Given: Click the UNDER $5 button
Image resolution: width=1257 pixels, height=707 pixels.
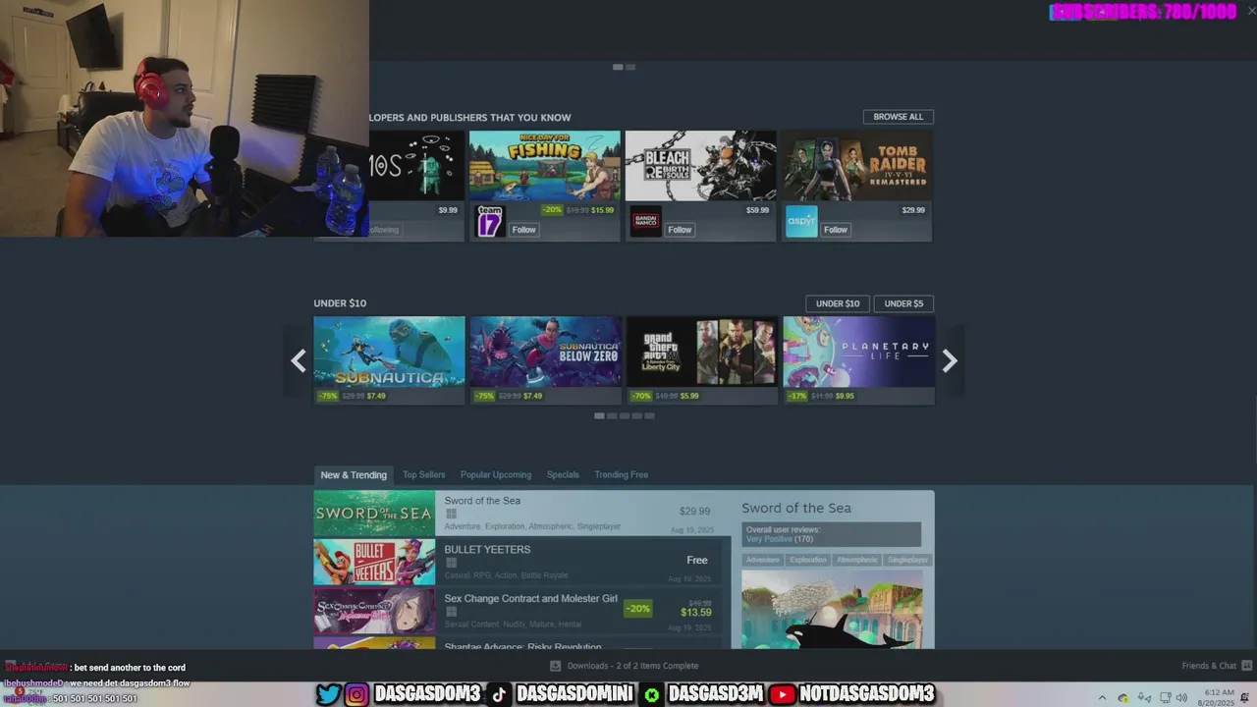Looking at the screenshot, I should 903,303.
